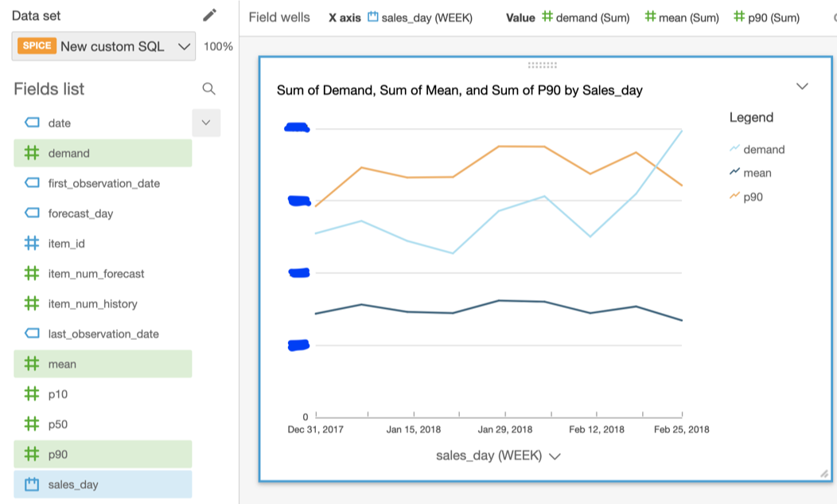The image size is (837, 504).
Task: Click the Feb 25, 2018 axis label
Action: 682,429
